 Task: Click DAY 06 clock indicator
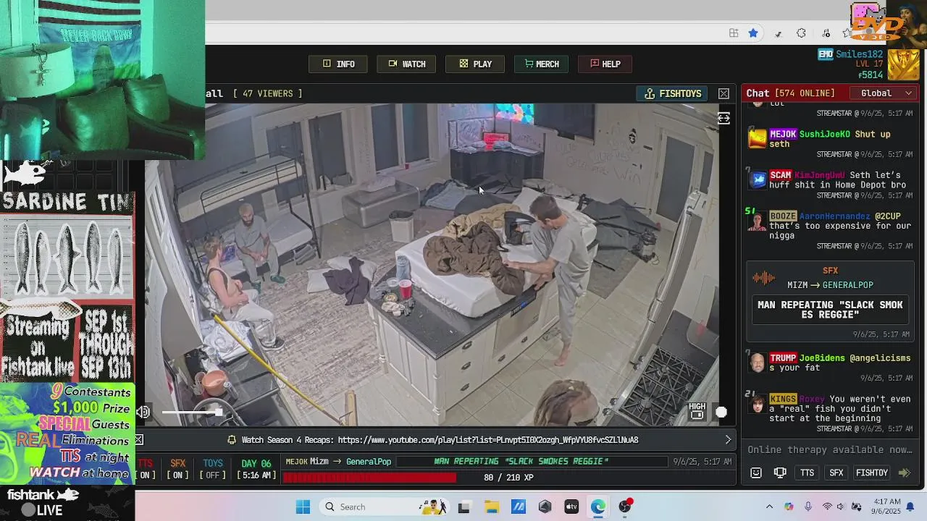coord(256,469)
